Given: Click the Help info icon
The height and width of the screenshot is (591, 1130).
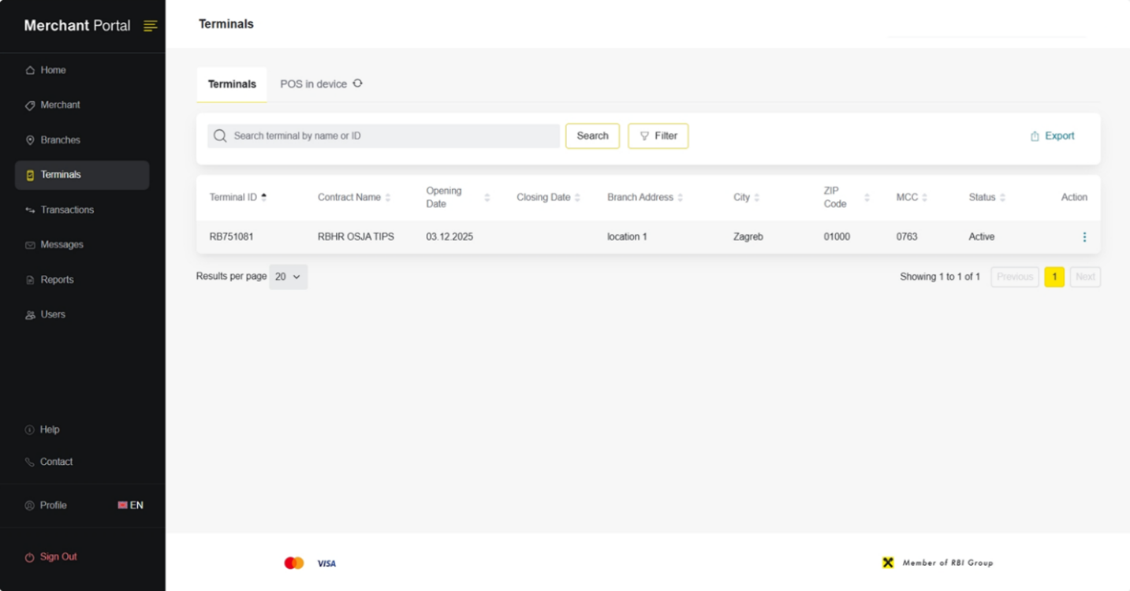Looking at the screenshot, I should [30, 429].
